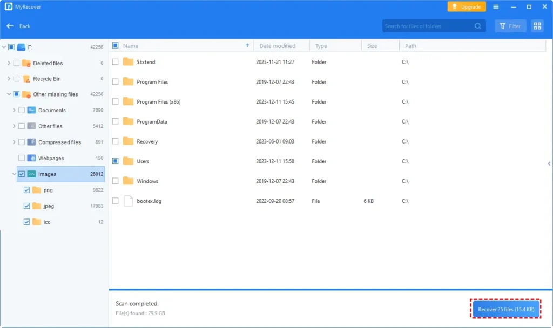Click the Compressed files archive icon
The height and width of the screenshot is (328, 553).
click(x=31, y=142)
